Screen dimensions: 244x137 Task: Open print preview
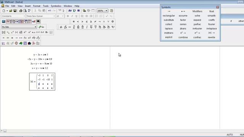[25, 11]
